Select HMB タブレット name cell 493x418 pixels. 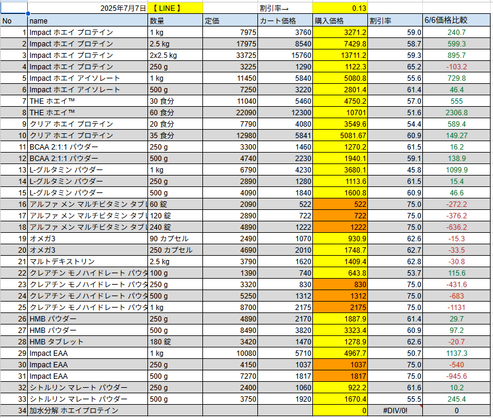(x=88, y=342)
